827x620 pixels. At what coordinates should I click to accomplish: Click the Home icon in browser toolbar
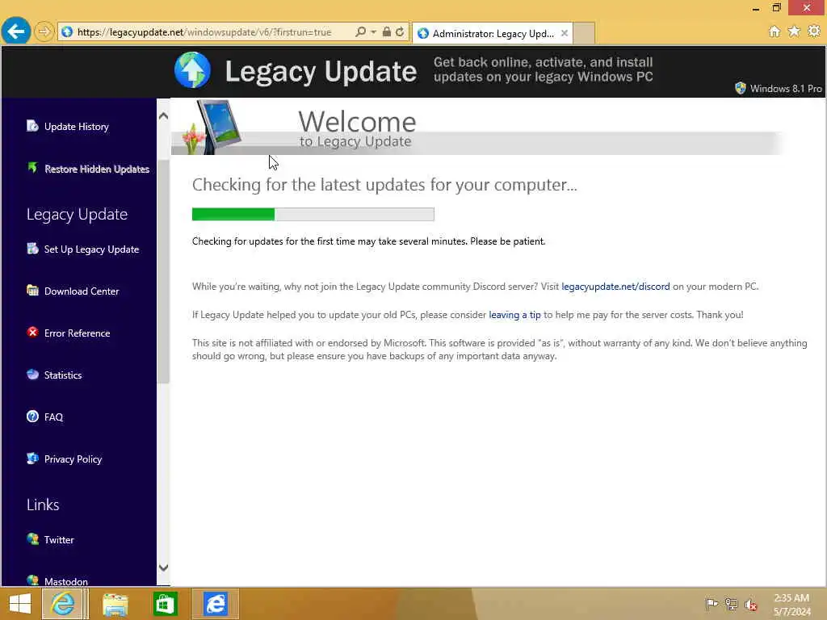[774, 31]
